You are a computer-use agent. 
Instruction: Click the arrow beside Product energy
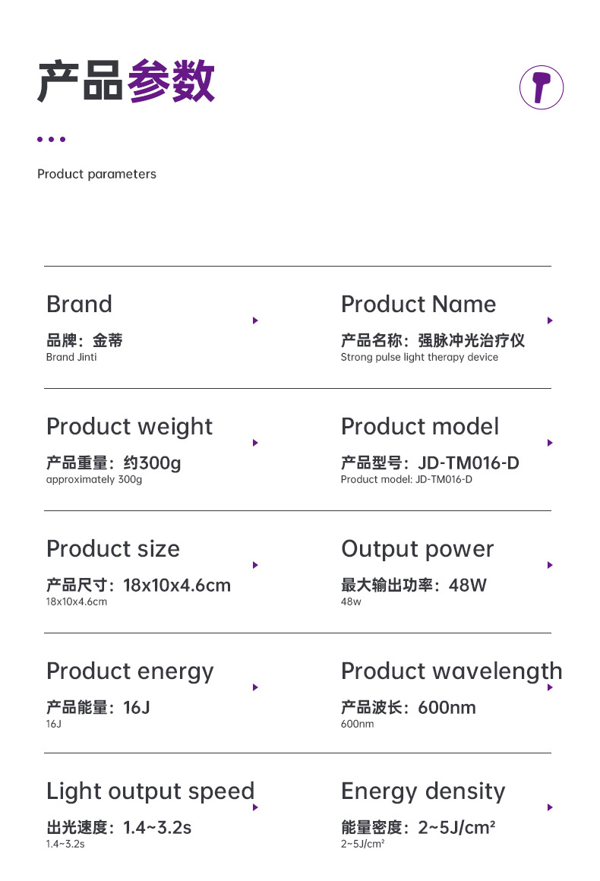256,687
